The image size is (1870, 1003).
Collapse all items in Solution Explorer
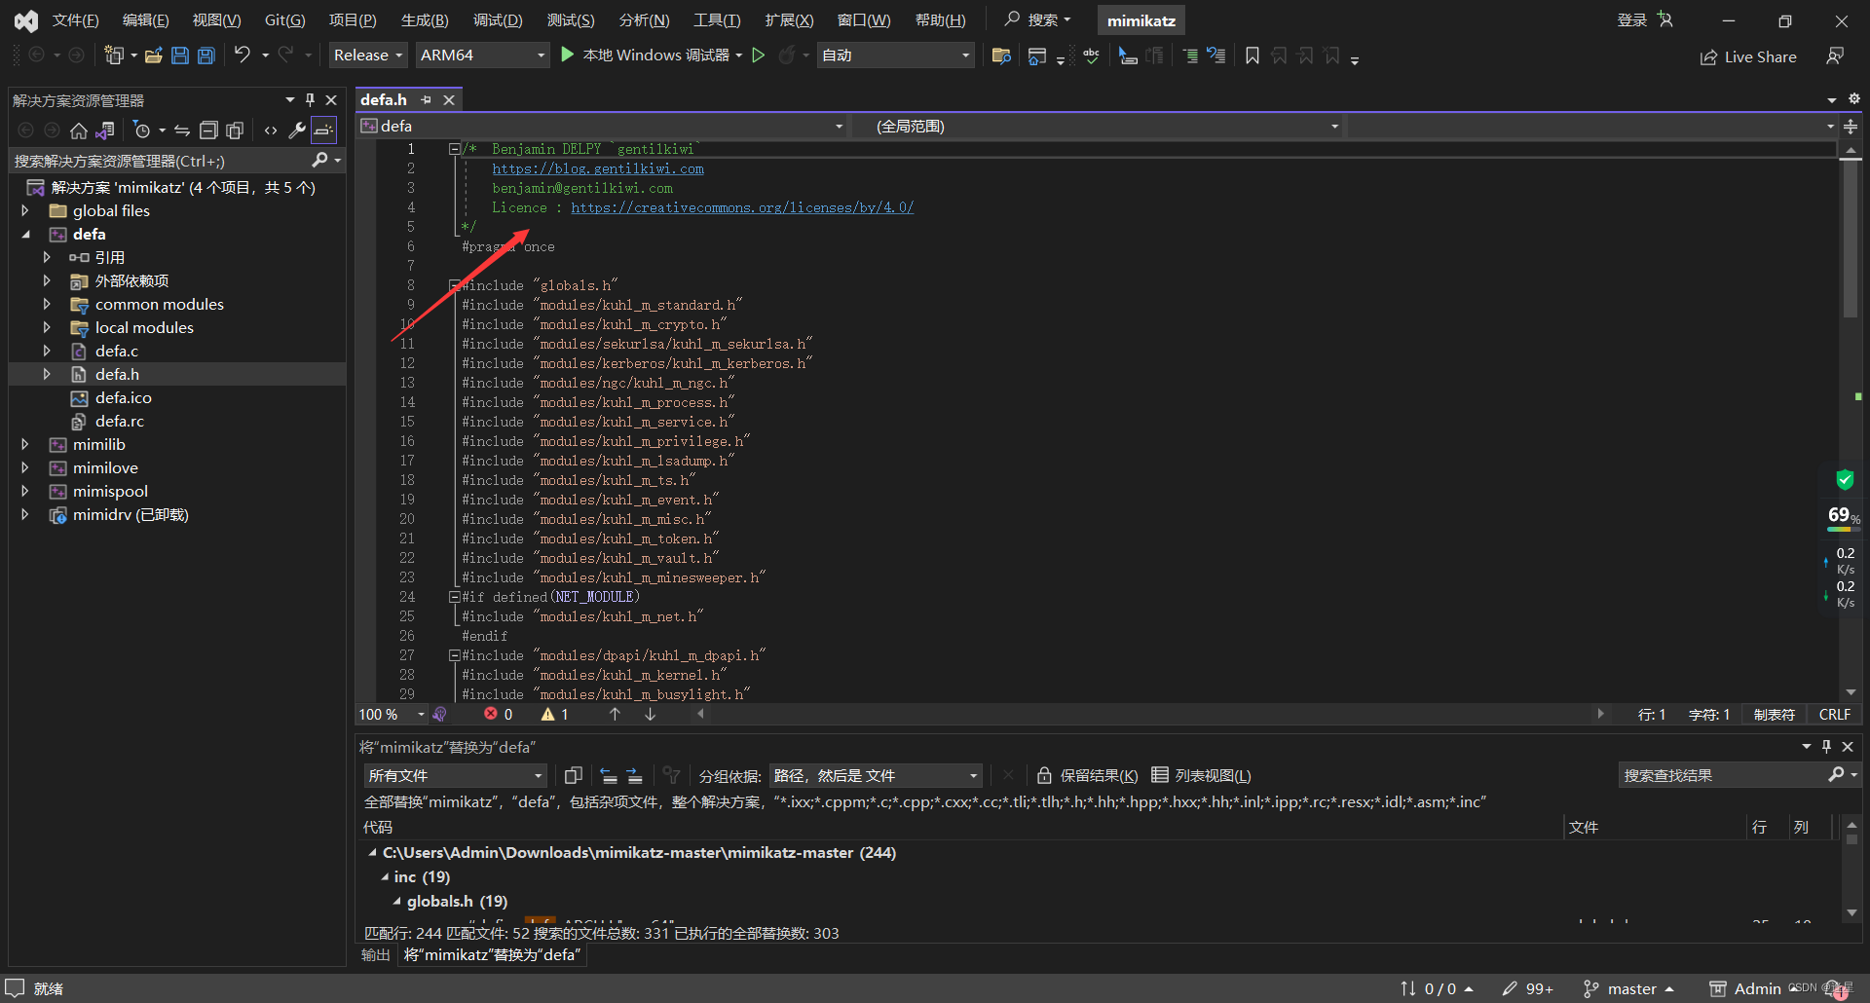tap(208, 130)
